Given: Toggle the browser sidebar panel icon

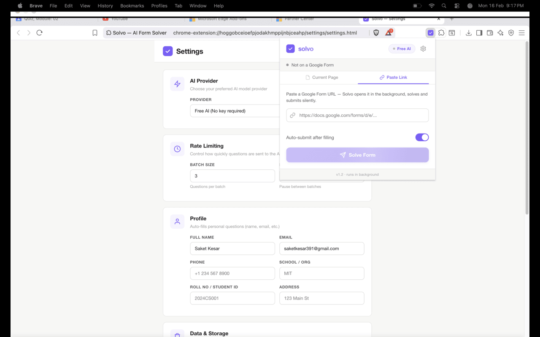Looking at the screenshot, I should click(479, 33).
